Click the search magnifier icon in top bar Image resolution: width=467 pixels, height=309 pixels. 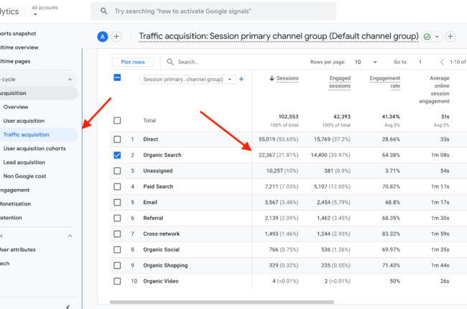click(103, 11)
